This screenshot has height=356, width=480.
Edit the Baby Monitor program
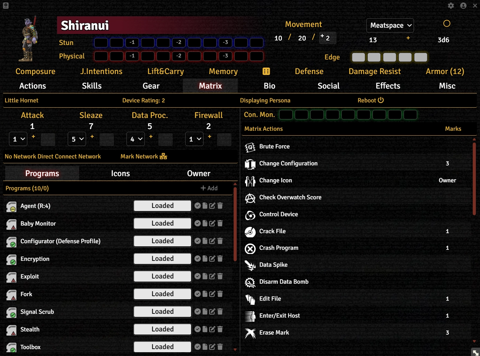[x=212, y=223]
